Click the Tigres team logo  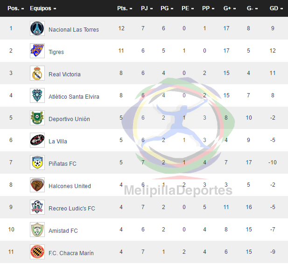click(37, 51)
